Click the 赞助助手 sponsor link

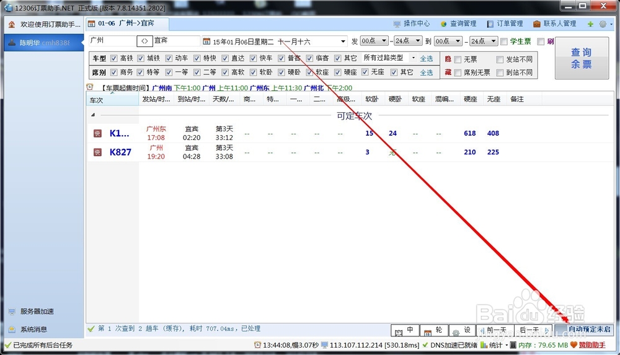[592, 345]
